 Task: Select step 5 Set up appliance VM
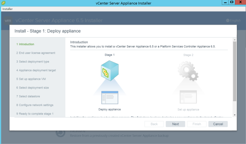[x=31, y=79]
